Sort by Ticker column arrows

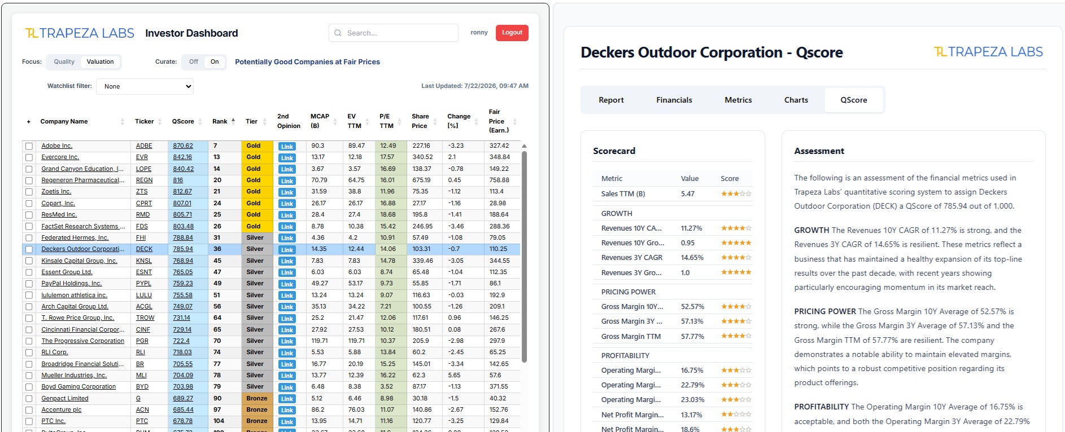160,122
